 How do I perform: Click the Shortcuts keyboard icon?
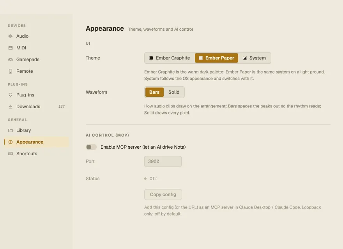pos(10,154)
